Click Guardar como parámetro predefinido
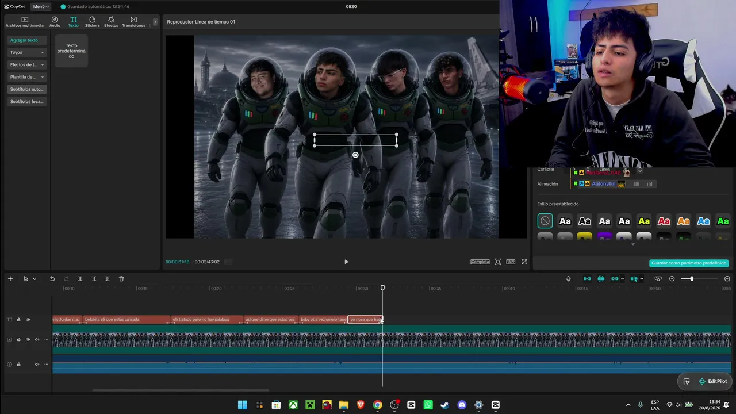 pos(689,263)
